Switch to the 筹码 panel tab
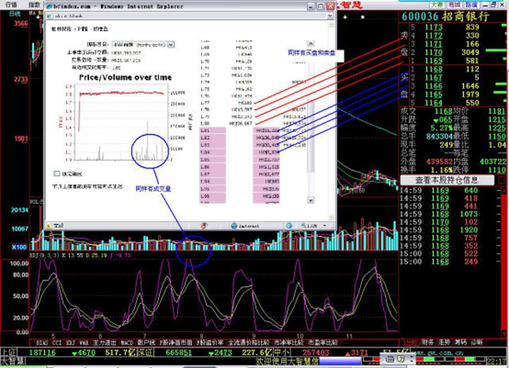This screenshot has width=509, height=368. pos(460,342)
